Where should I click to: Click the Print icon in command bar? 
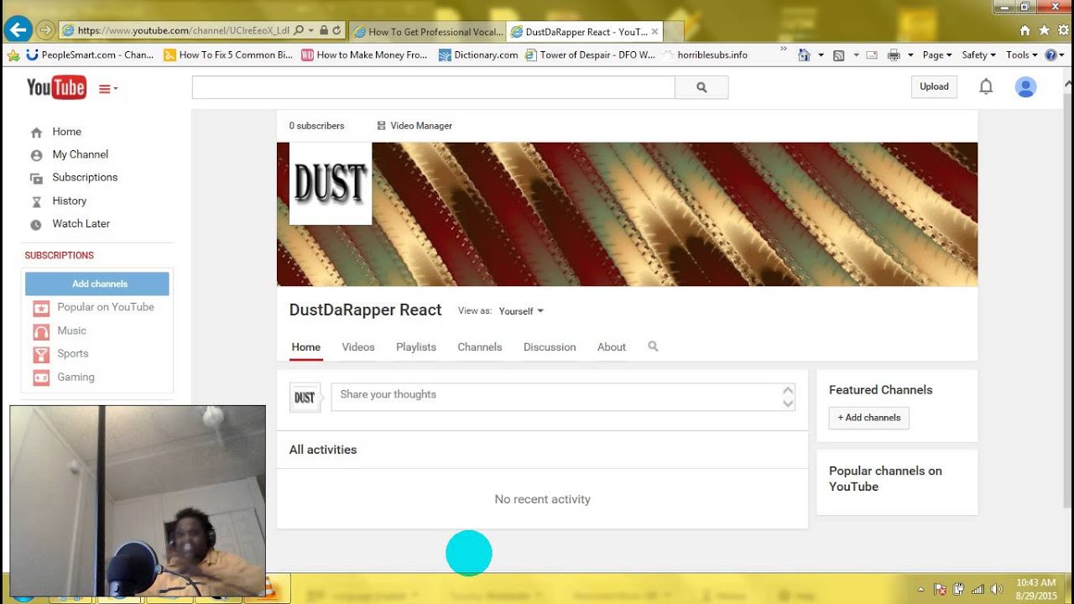pos(894,55)
